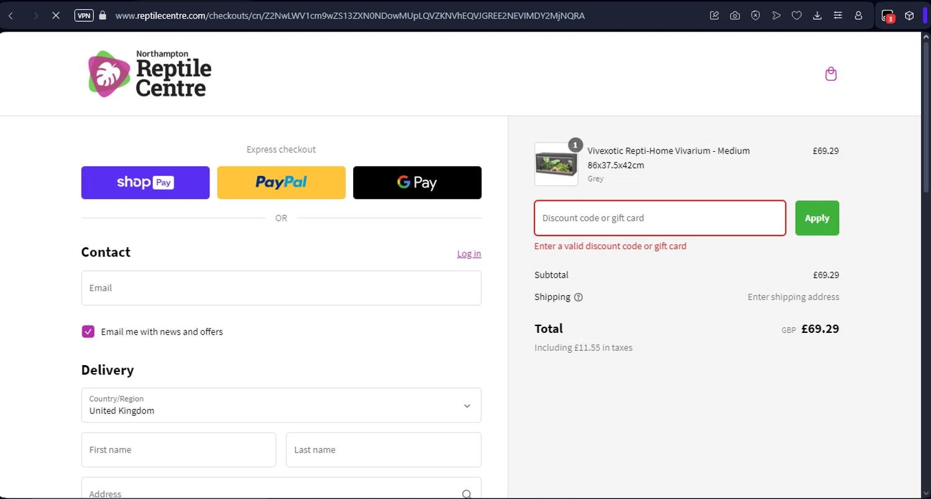931x499 pixels.
Task: Click the shipping info question mark icon
Action: click(x=578, y=297)
